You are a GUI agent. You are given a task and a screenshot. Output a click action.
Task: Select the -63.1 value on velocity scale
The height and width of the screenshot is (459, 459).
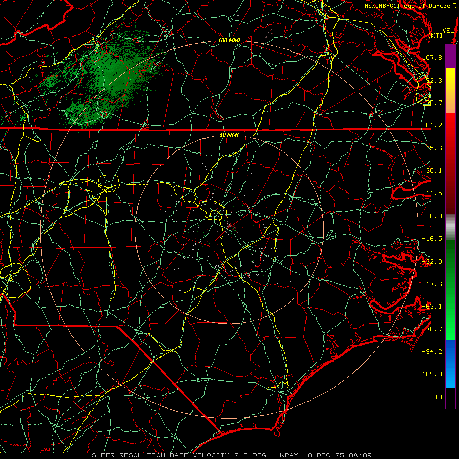(432, 307)
